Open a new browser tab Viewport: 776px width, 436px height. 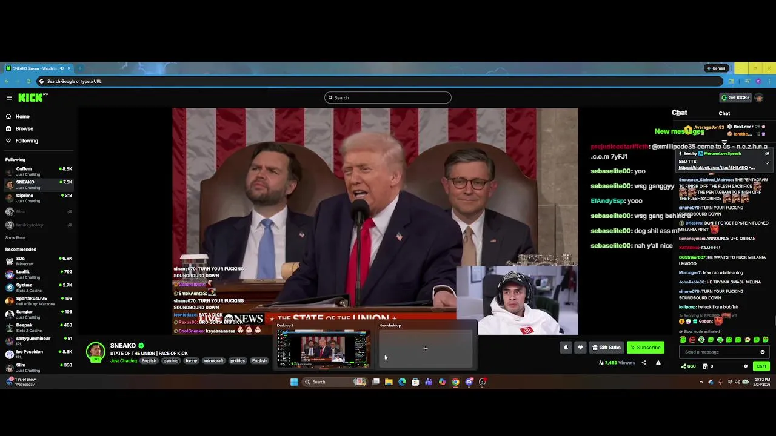coord(80,68)
